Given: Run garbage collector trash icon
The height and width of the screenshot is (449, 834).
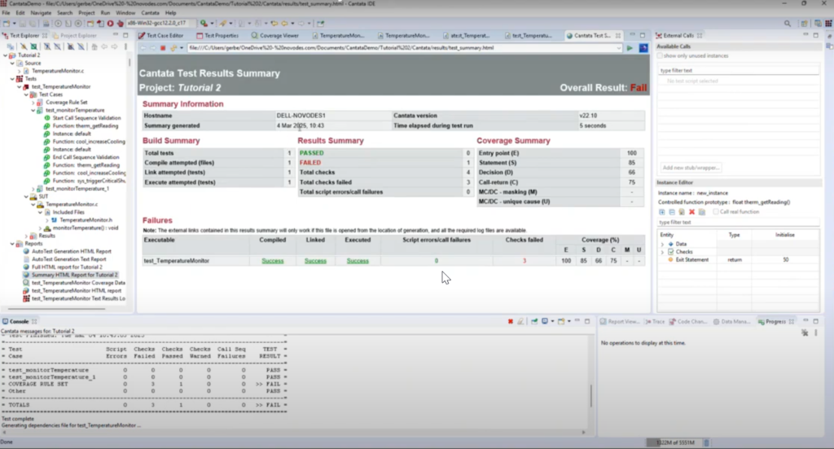Looking at the screenshot, I should coord(706,442).
